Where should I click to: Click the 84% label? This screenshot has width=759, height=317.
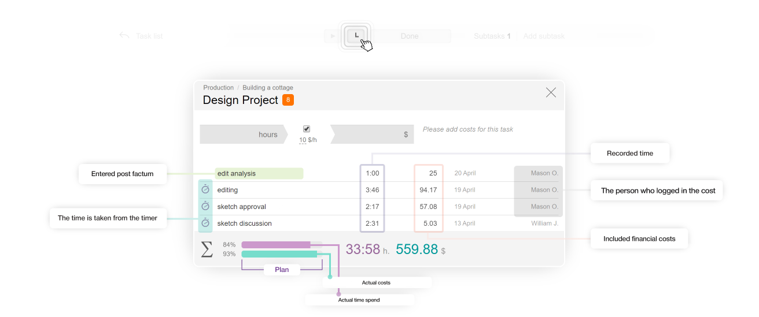pyautogui.click(x=229, y=245)
